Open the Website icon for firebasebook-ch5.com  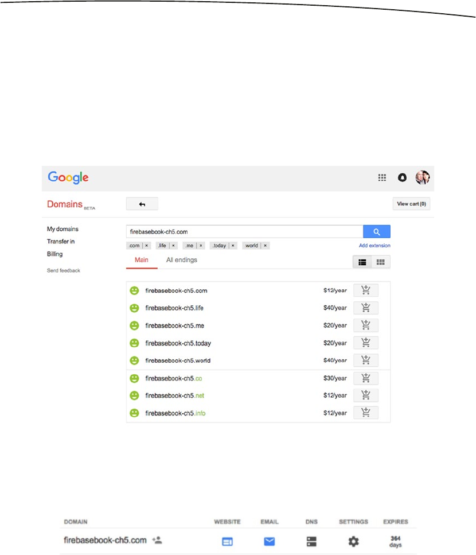pos(227,541)
